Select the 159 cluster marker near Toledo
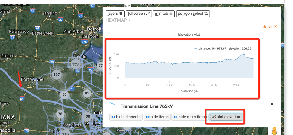The width and height of the screenshot is (293, 135). click(75, 64)
